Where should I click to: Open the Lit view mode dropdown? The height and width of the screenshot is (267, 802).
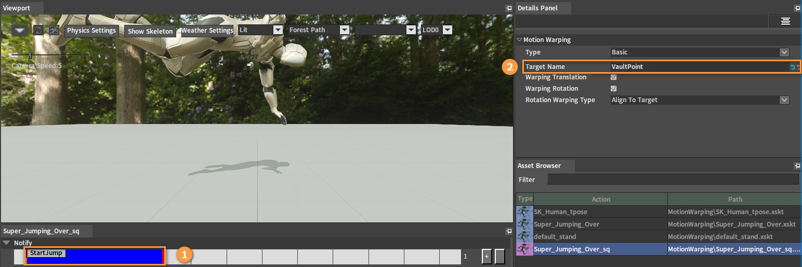tap(260, 30)
